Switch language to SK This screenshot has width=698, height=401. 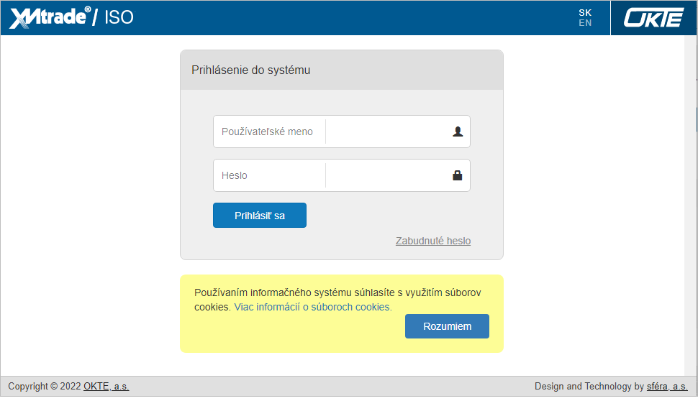click(585, 12)
